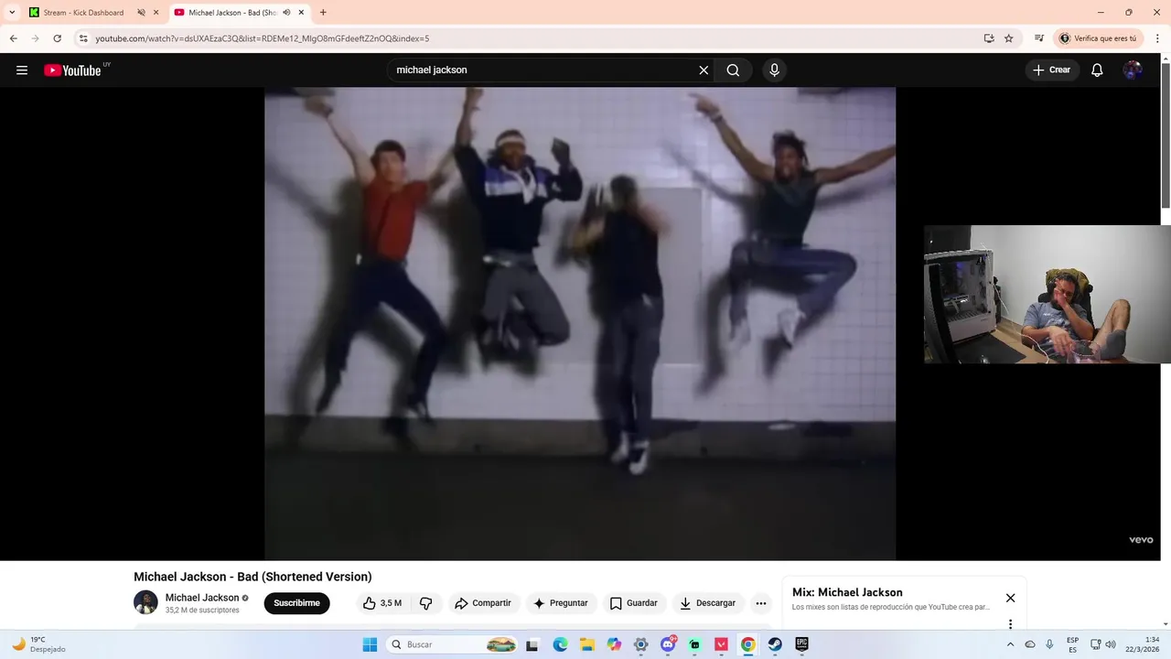Close the Michael Jackson - Bad tab
This screenshot has width=1171, height=659.
click(x=301, y=13)
